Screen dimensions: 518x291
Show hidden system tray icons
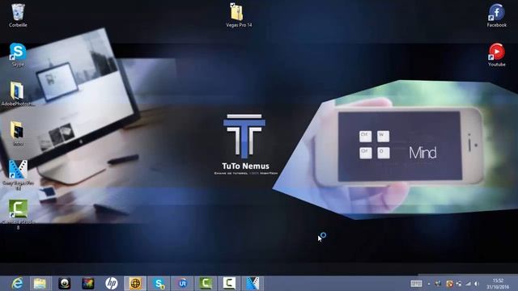click(x=429, y=284)
